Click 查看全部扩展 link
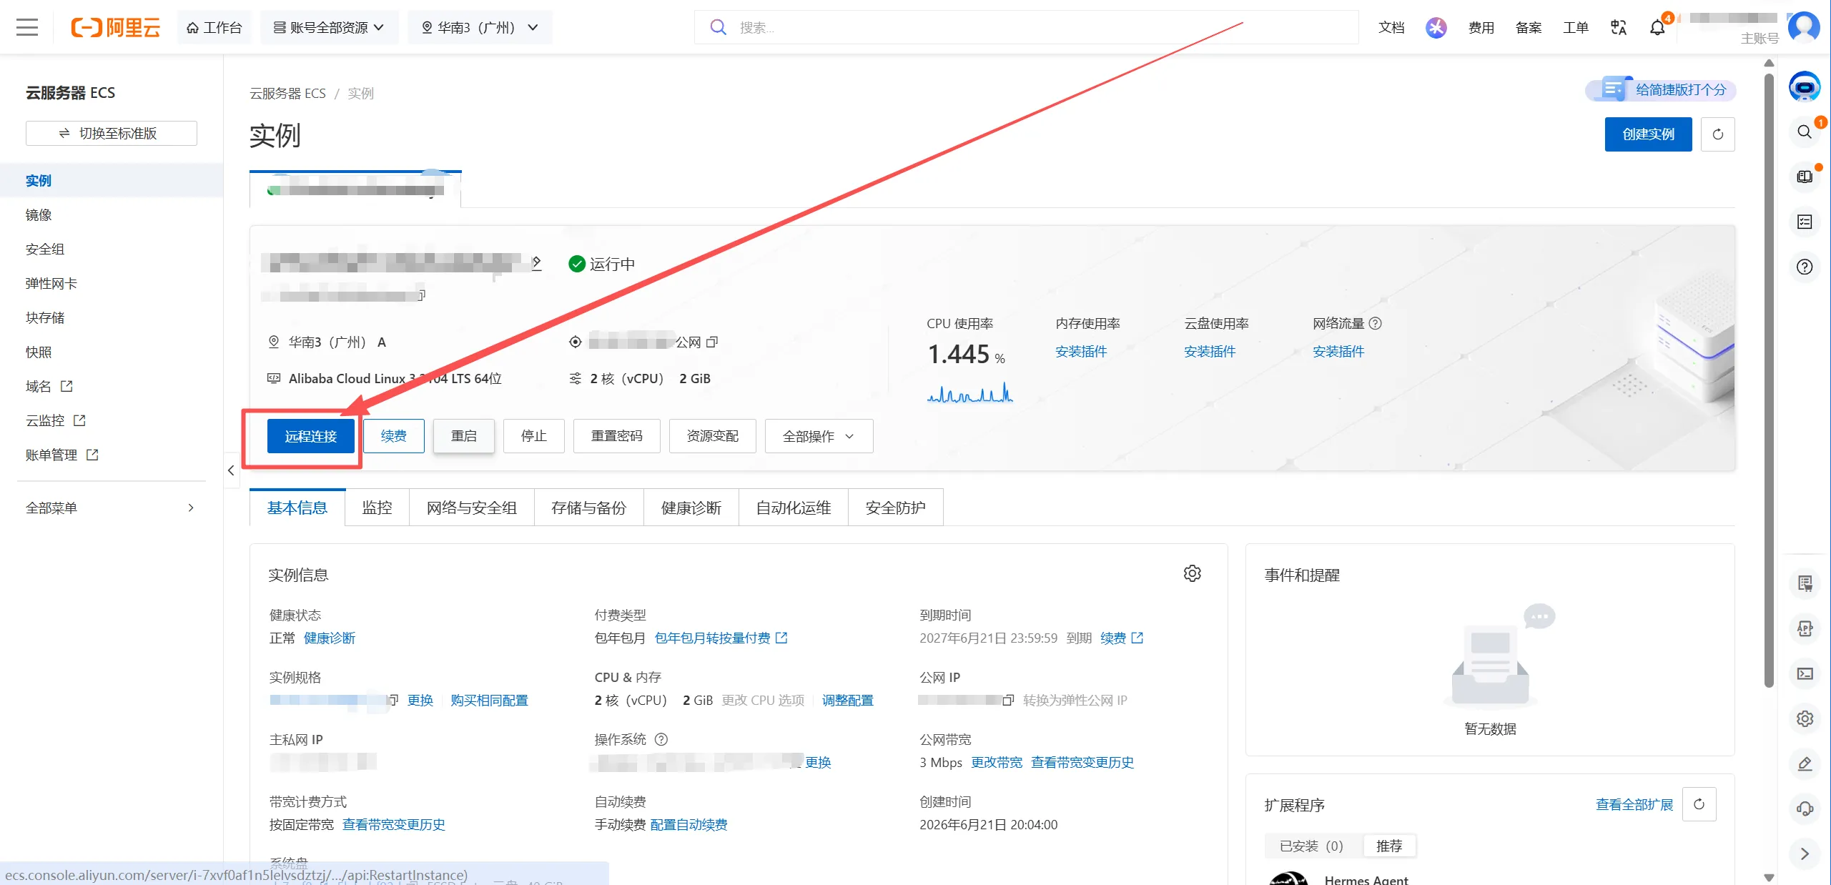The image size is (1831, 885). pos(1634,805)
